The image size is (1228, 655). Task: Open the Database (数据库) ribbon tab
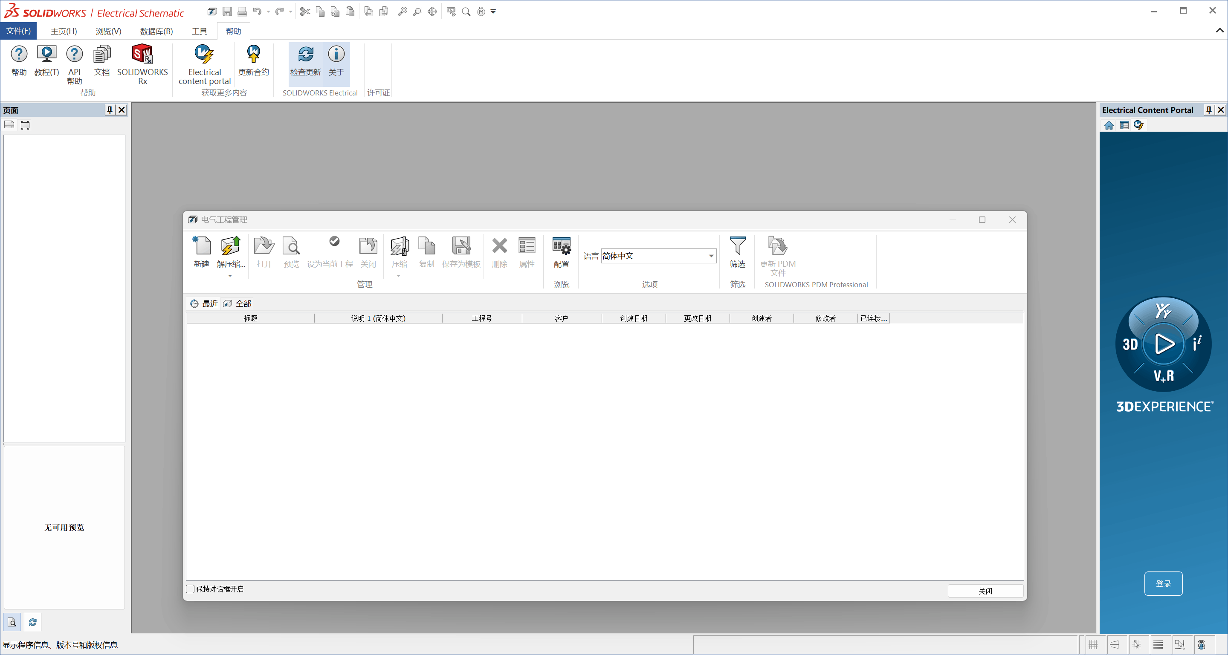pos(156,32)
